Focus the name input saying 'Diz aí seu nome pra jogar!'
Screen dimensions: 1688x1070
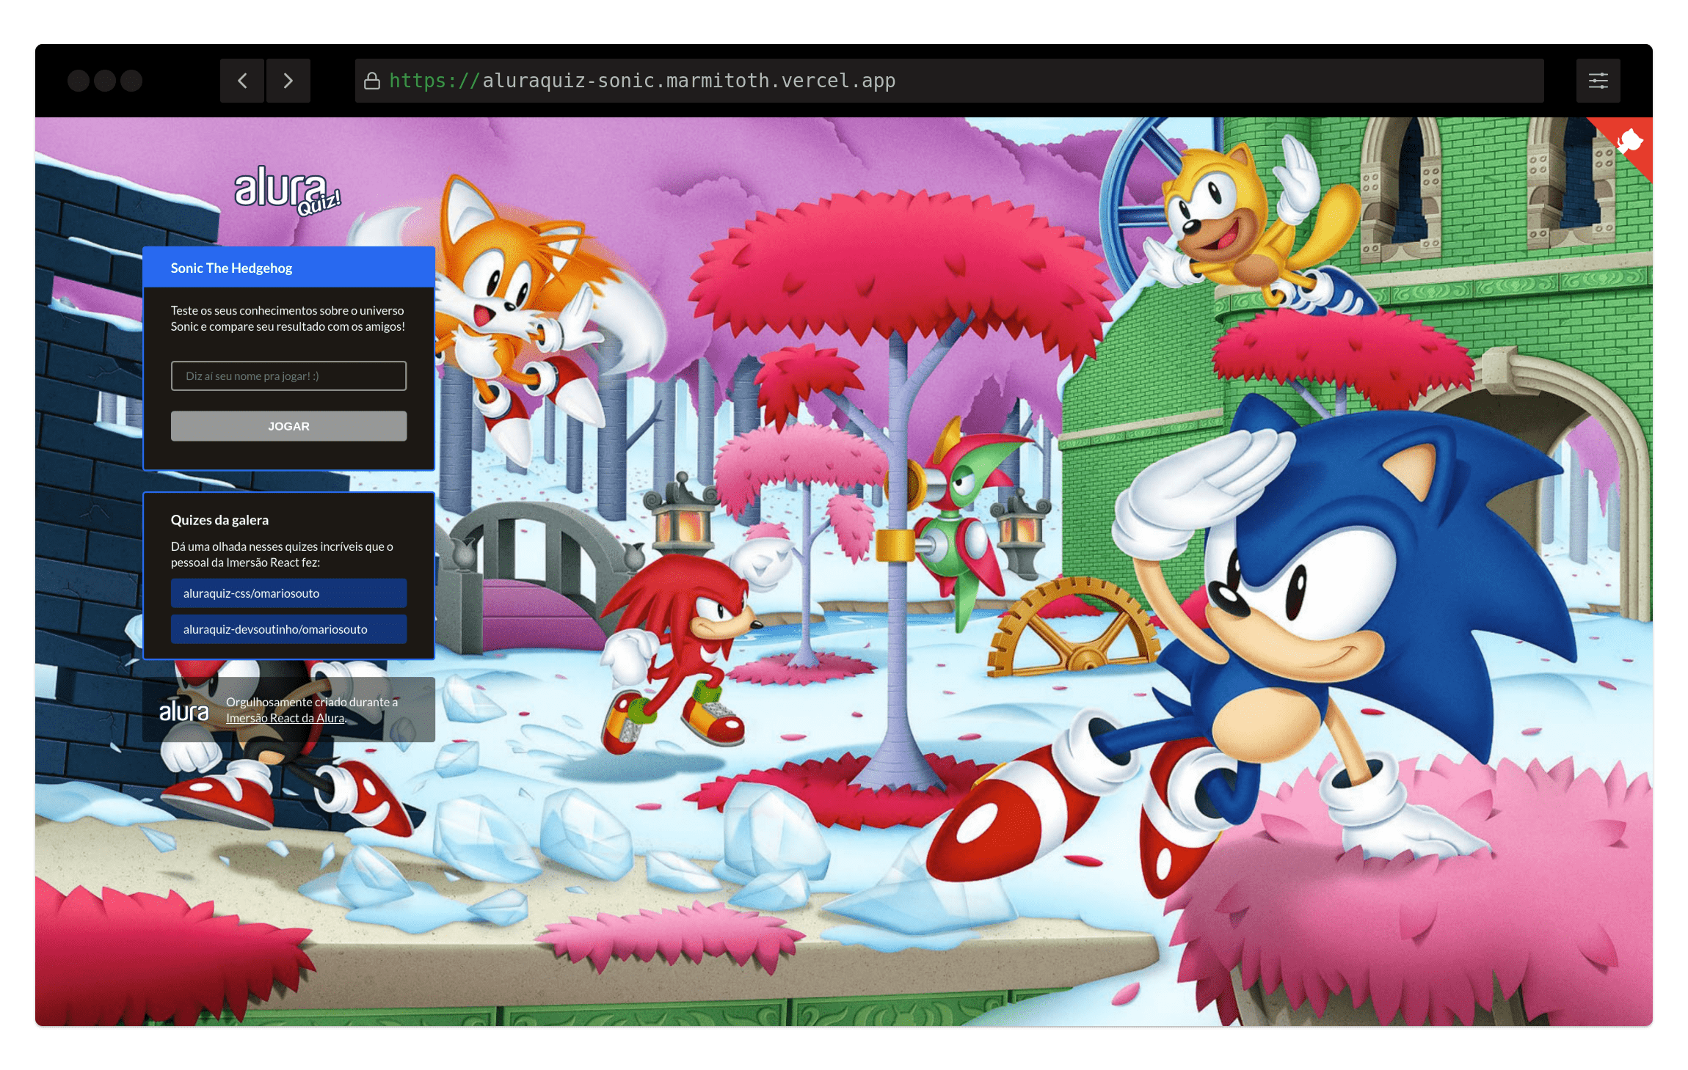click(x=288, y=375)
